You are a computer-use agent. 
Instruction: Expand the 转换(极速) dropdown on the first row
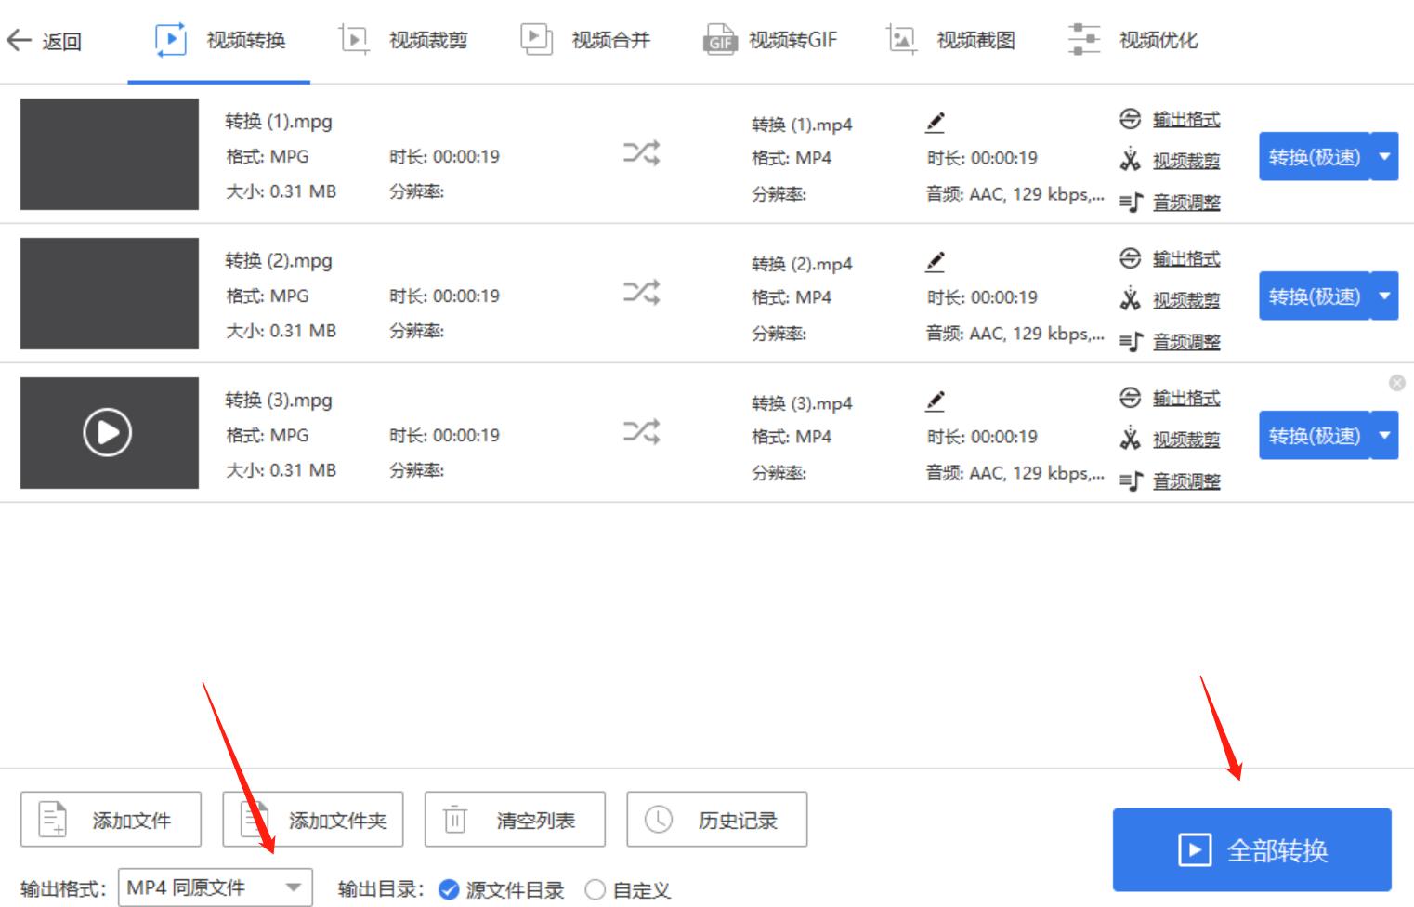click(1383, 155)
